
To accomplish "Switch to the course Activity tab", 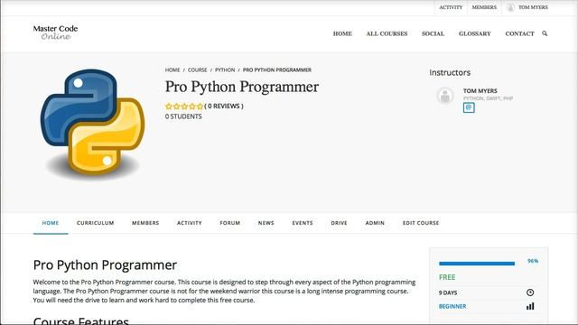I will tap(190, 223).
